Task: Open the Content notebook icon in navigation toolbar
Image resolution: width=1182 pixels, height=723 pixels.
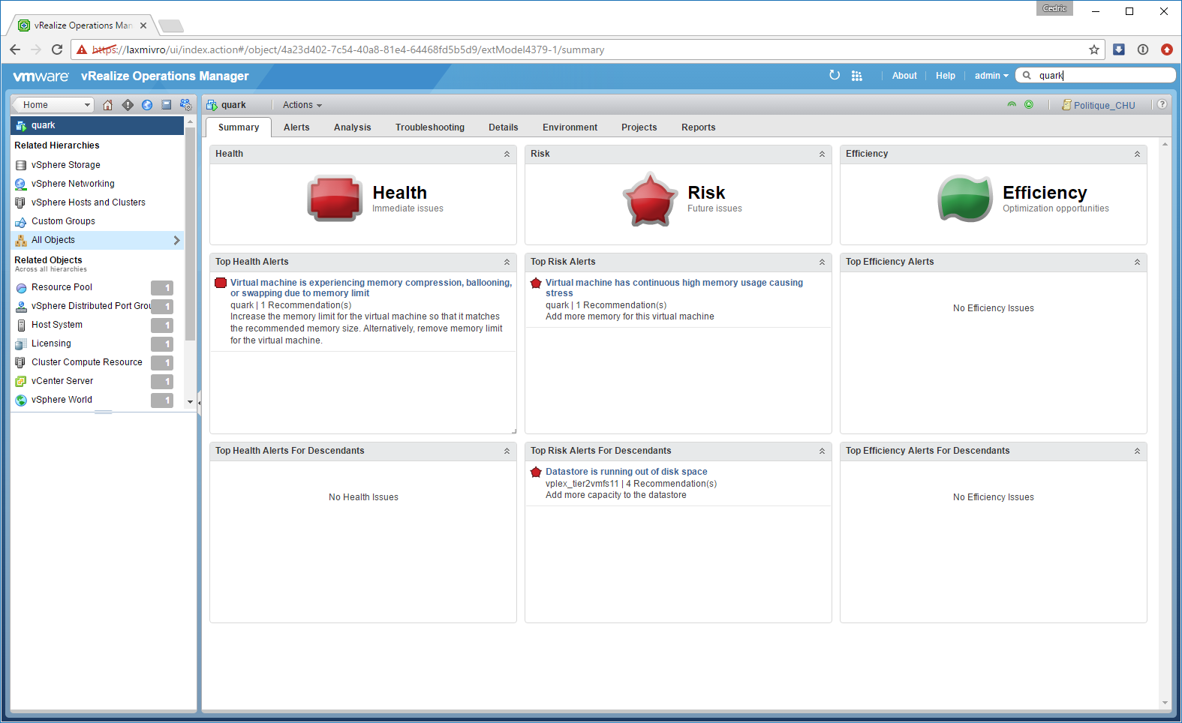Action: point(167,105)
